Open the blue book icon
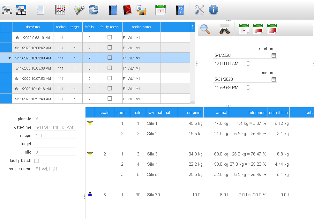This screenshot has width=314, height=219. [113, 10]
